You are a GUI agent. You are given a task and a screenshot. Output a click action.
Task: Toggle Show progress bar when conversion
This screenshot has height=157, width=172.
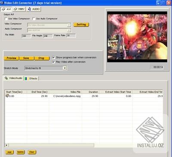(x=53, y=58)
